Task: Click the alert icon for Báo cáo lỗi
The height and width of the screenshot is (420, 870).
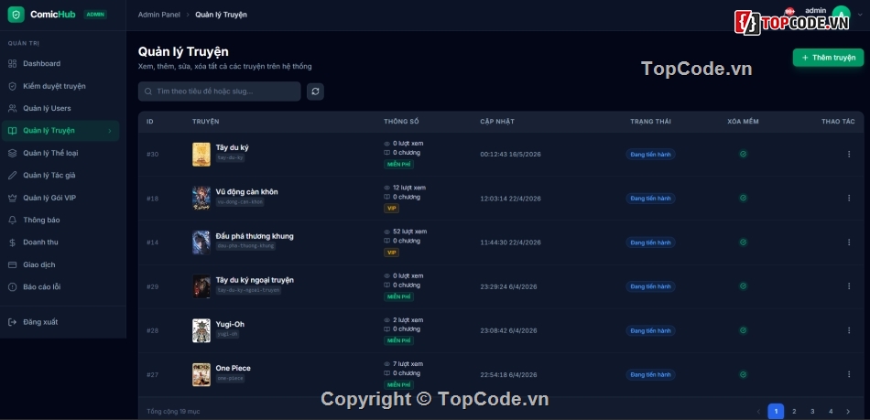Action: 12,287
